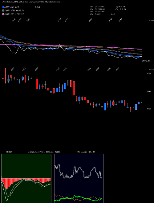The height and width of the screenshot is (203, 154).
Task: Select the '6.40' value near Pre C
Action: coord(113,14)
